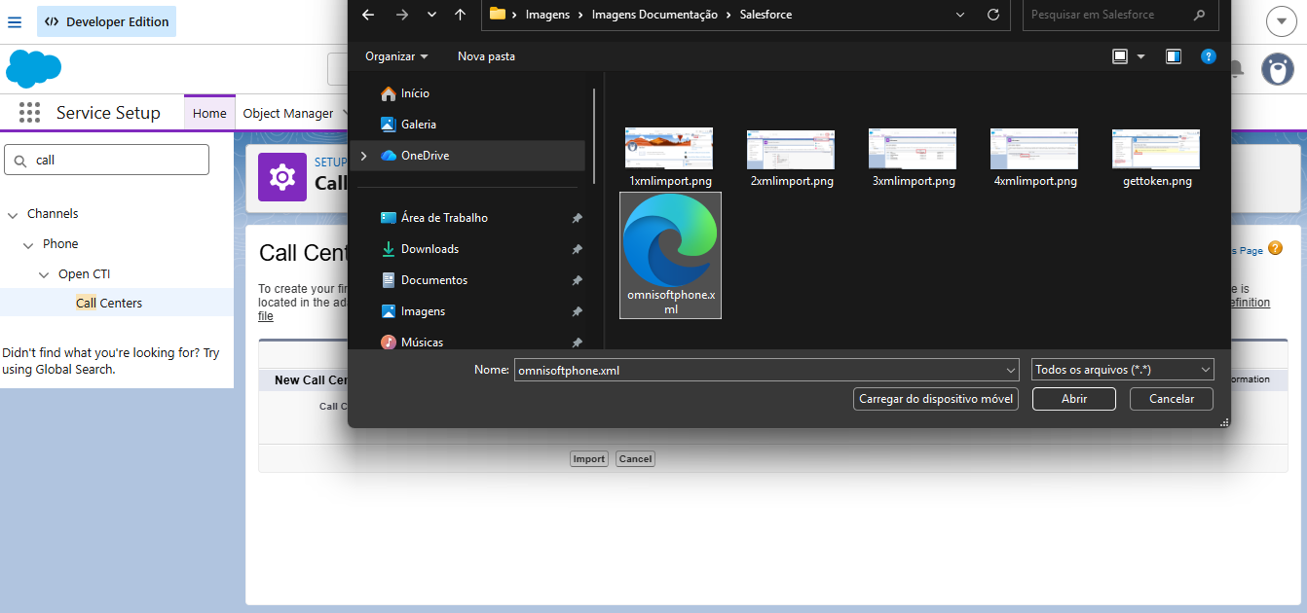Select the 2xmlimport.png thumbnail
Screen dimensions: 1307x613
(x=791, y=148)
